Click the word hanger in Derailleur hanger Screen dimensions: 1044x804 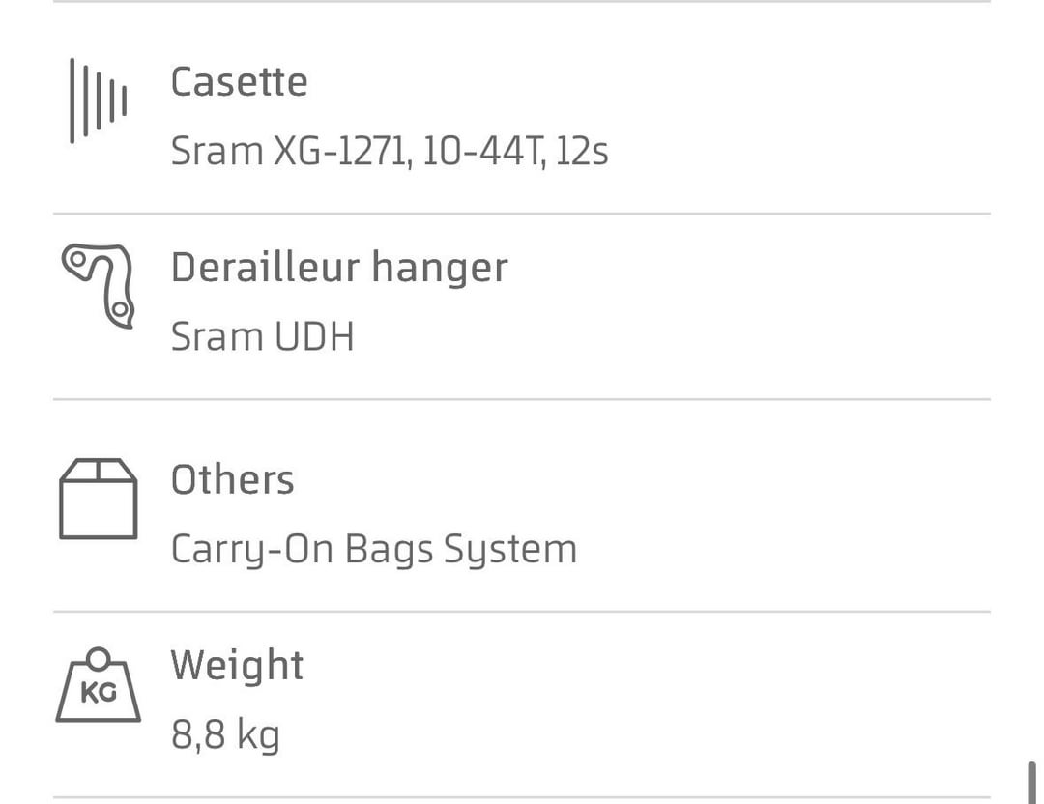tap(440, 269)
